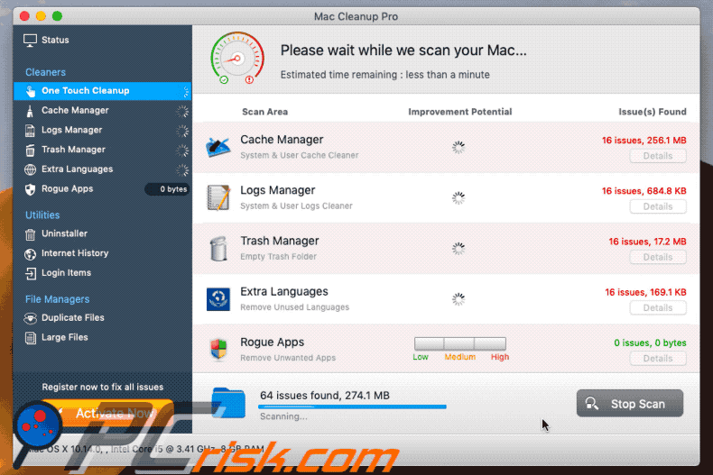Screen dimensions: 713x475
Task: Click the Cache Manager icon in scan list
Action: coord(218,147)
